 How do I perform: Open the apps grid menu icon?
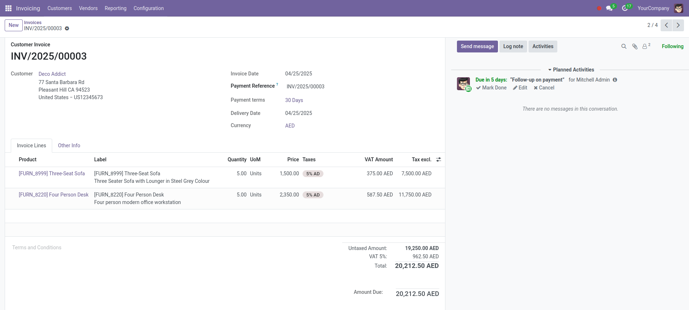[8, 8]
